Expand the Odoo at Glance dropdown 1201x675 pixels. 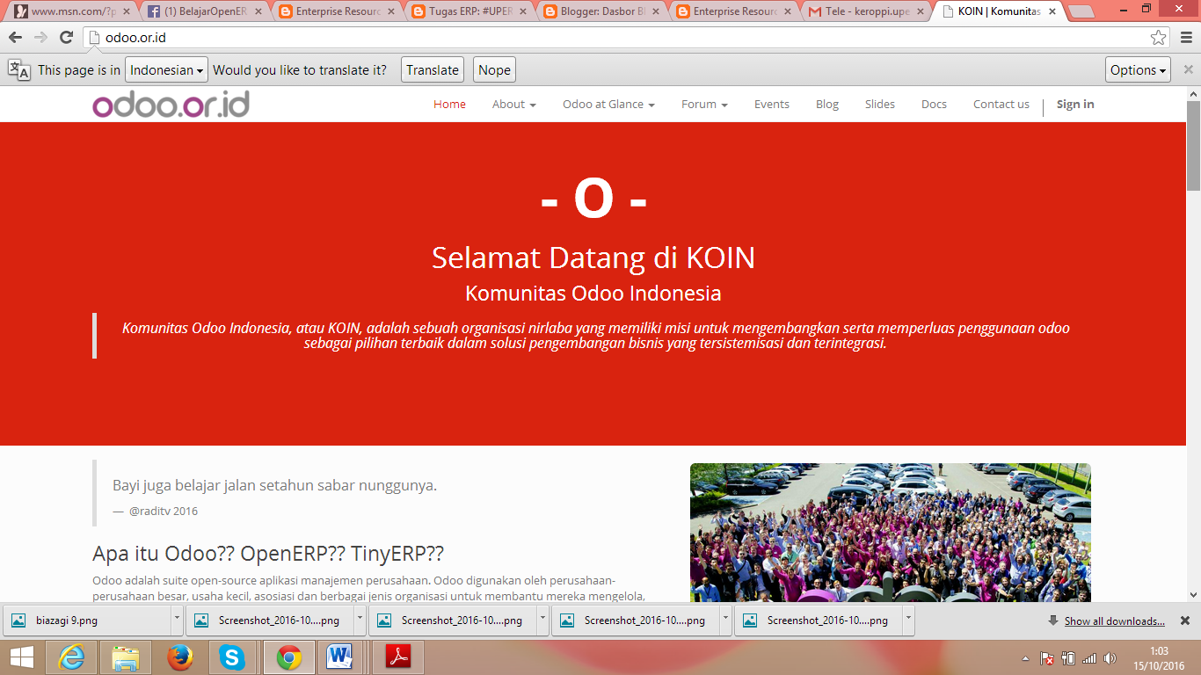607,104
